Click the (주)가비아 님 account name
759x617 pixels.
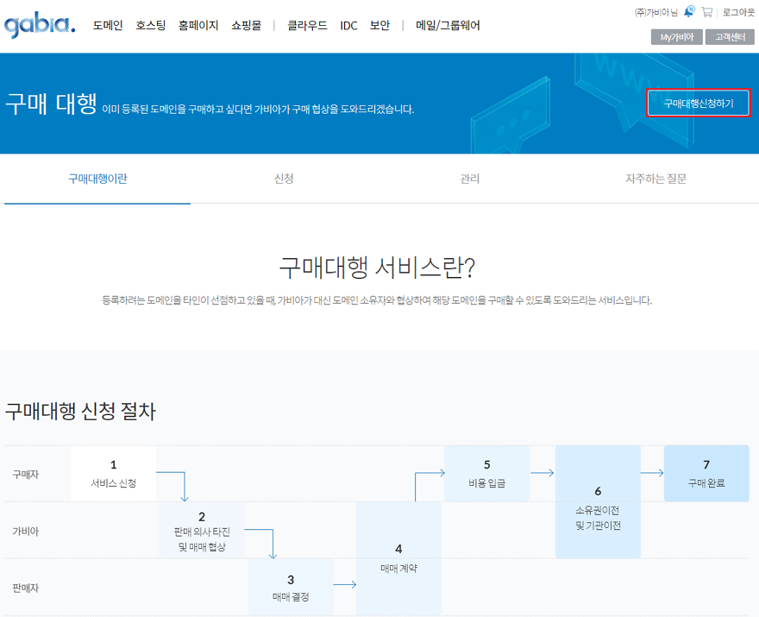pyautogui.click(x=655, y=12)
